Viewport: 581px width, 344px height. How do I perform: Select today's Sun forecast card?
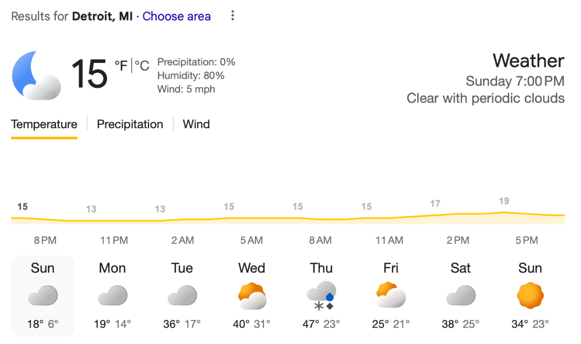pyautogui.click(x=43, y=296)
